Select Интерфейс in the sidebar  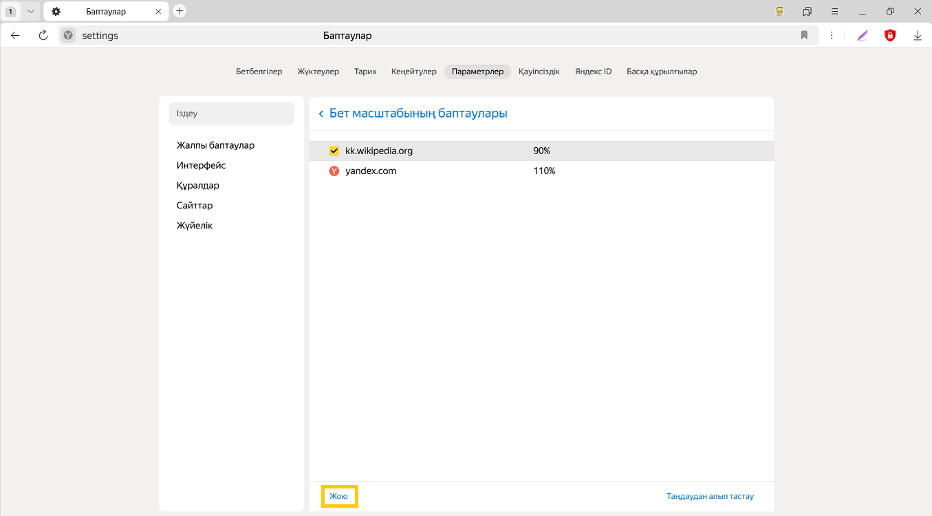click(201, 165)
